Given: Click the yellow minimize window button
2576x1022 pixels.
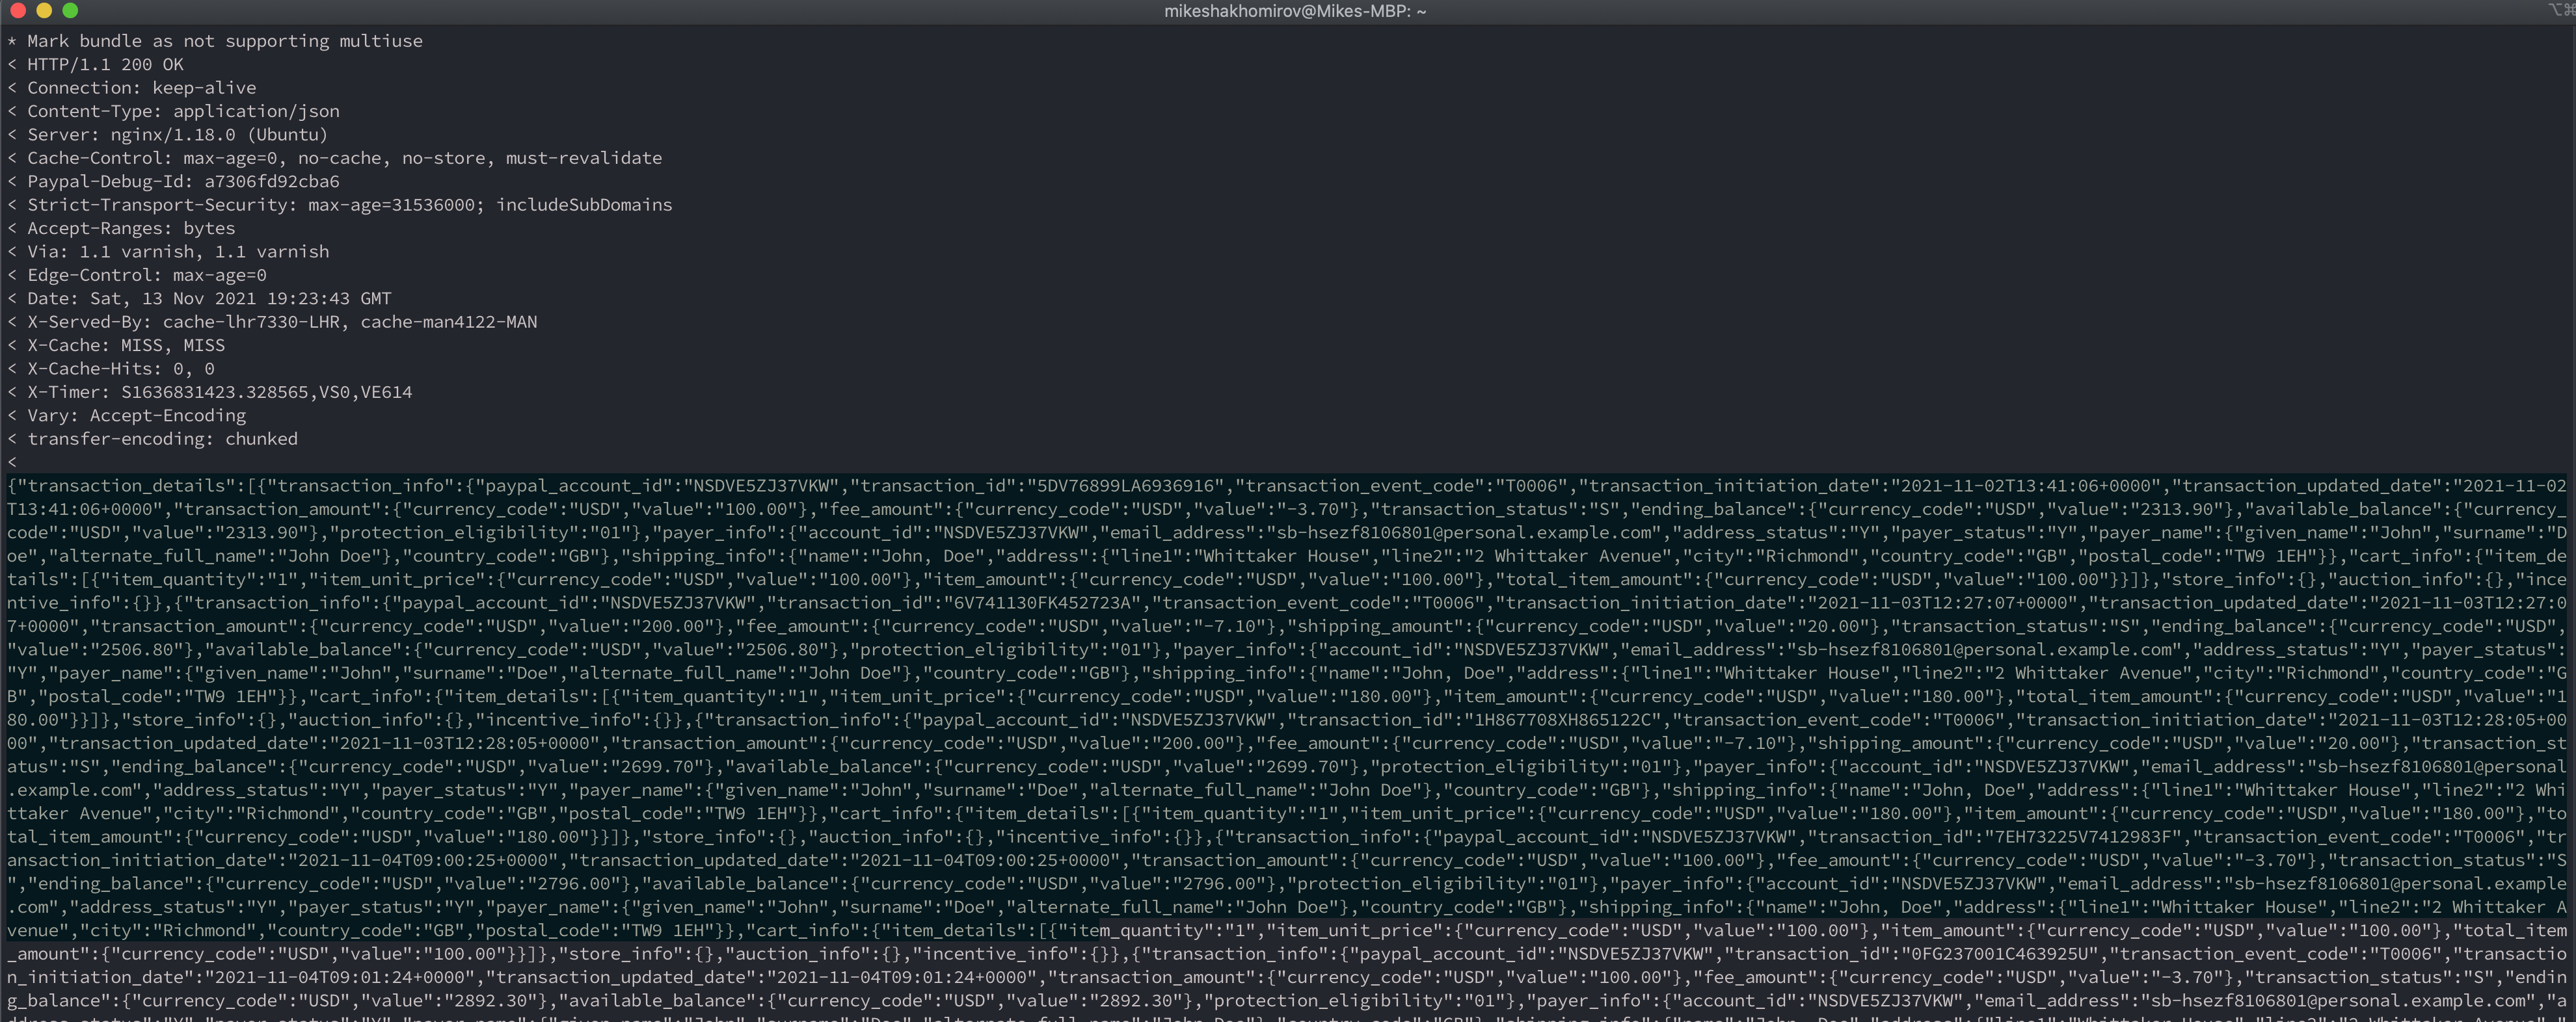Looking at the screenshot, I should 43,11.
